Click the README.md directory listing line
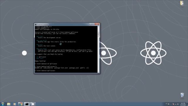The height and width of the screenshot is (106, 188). (x=62, y=68)
